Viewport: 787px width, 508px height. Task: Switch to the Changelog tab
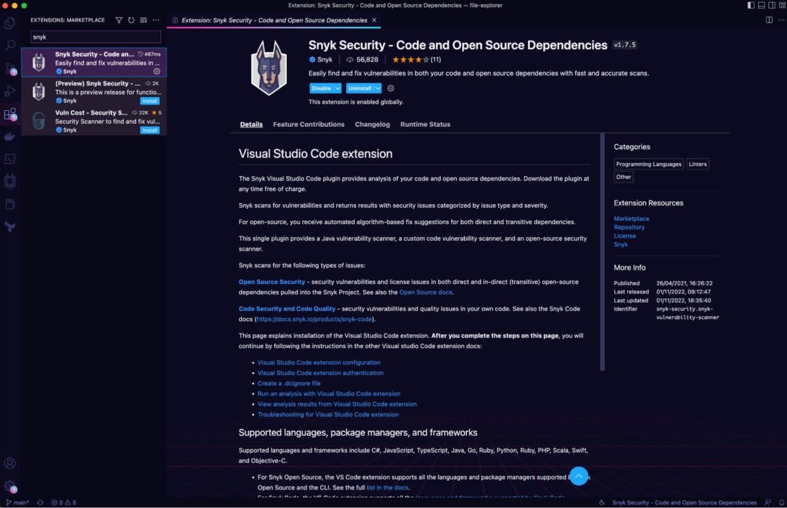[x=372, y=124]
